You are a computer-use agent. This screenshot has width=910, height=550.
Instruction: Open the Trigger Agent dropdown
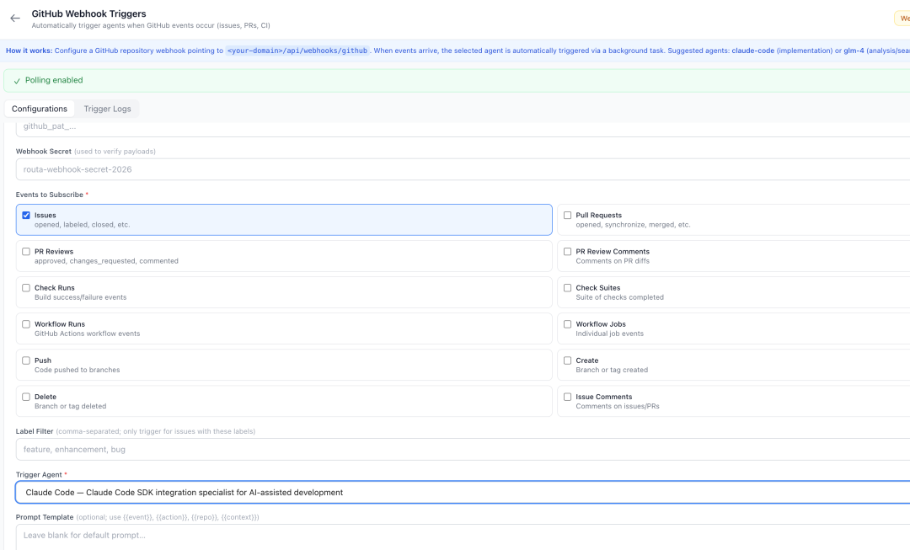pyautogui.click(x=463, y=492)
